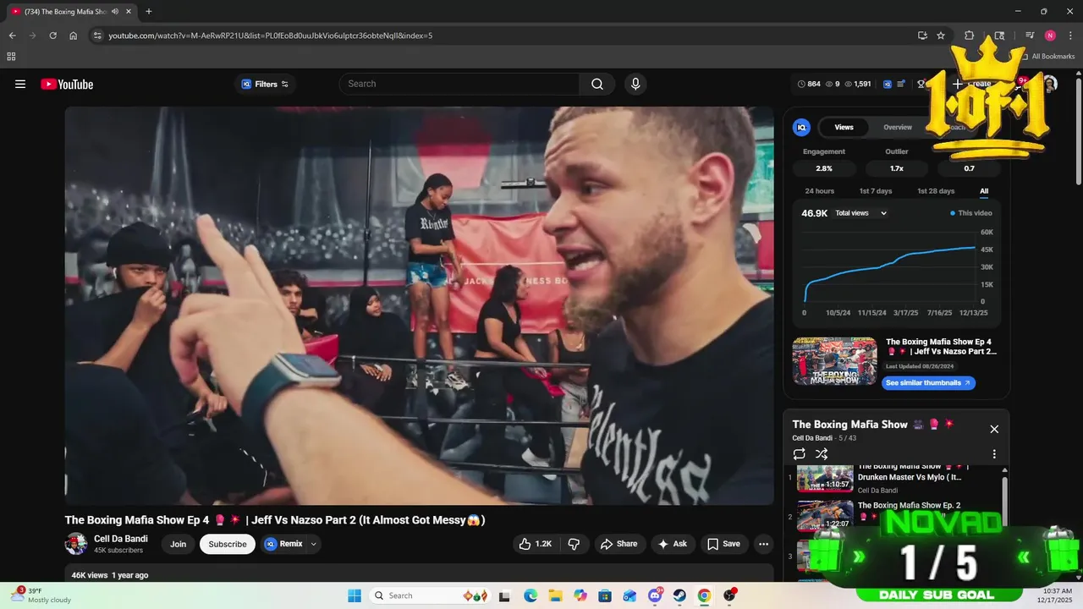Viewport: 1083px width, 609px height.
Task: Toggle playlist shuffle
Action: (x=822, y=454)
